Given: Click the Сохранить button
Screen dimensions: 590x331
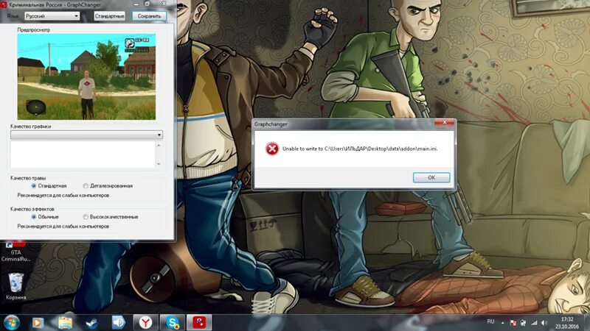Looking at the screenshot, I should click(x=149, y=16).
